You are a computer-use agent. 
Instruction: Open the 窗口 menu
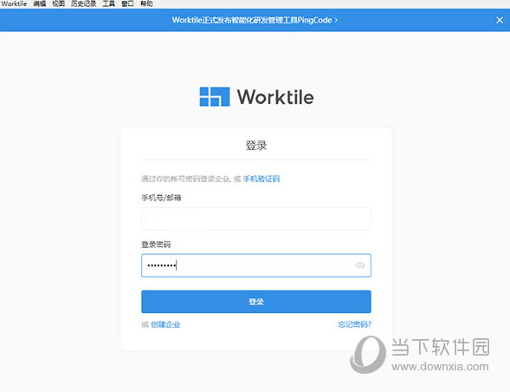pyautogui.click(x=127, y=3)
